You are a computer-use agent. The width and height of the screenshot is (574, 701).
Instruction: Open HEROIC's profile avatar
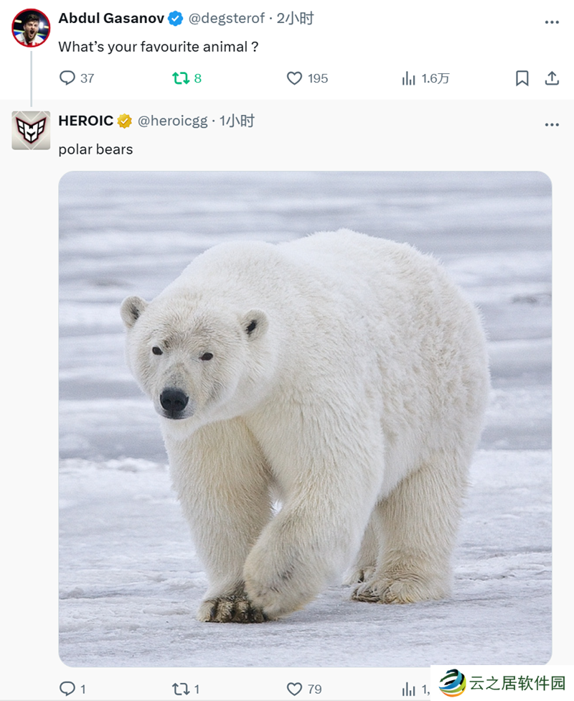pos(31,130)
